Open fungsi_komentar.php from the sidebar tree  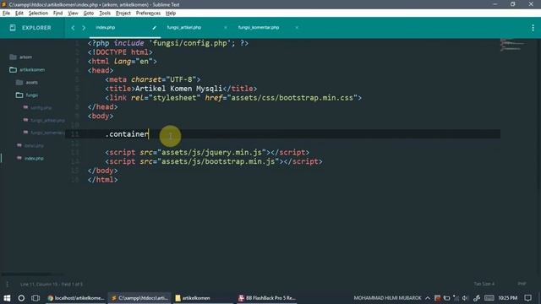(x=47, y=133)
